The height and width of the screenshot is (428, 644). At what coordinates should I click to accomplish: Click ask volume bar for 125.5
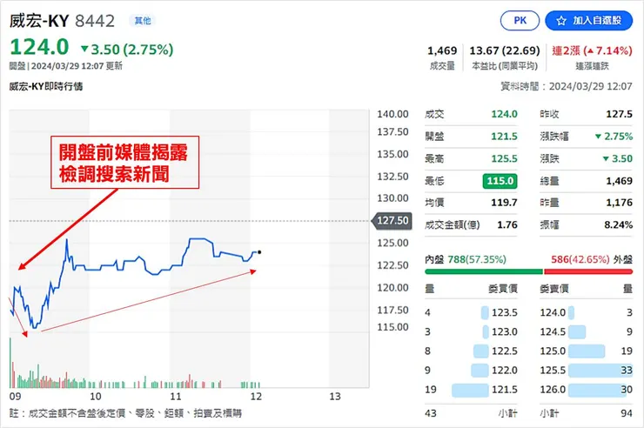tap(600, 371)
